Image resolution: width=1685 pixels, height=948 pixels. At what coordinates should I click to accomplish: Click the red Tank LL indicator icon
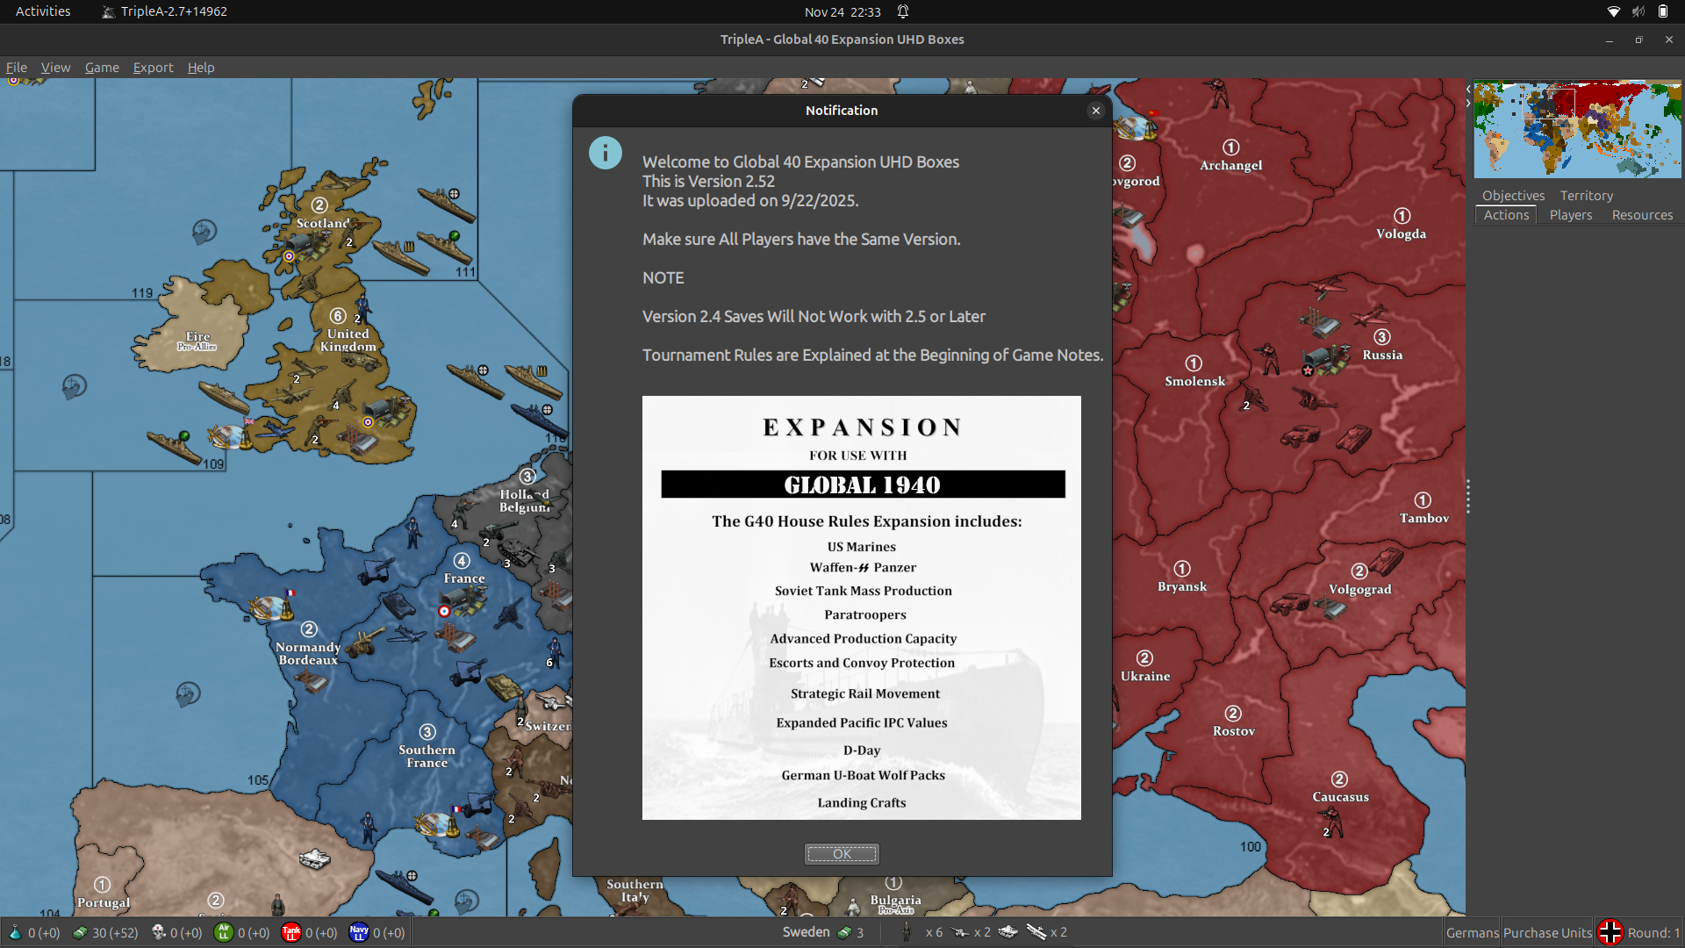point(291,933)
